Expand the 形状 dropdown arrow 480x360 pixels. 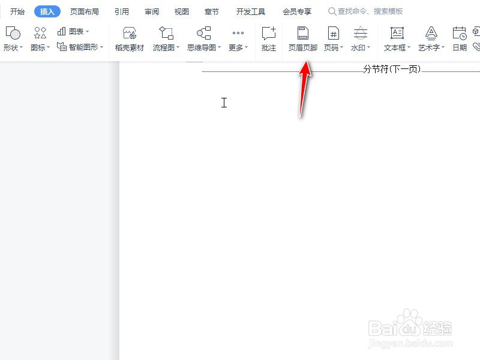[x=22, y=47]
